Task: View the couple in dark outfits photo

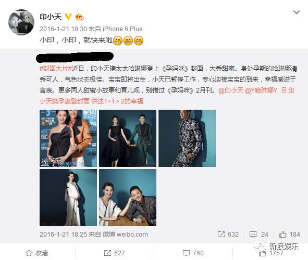Action: pos(128,138)
